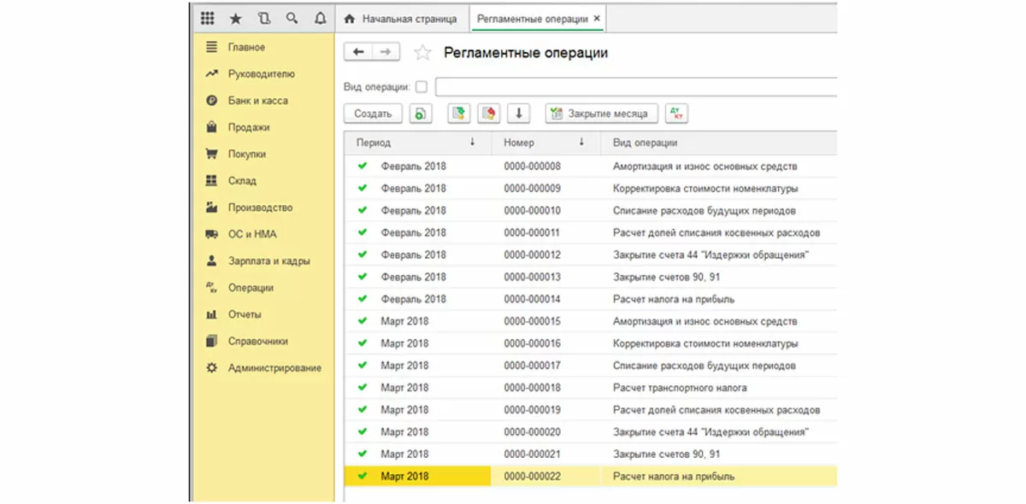The height and width of the screenshot is (504, 1026).
Task: Click the Дт/Кт postings icon button
Action: click(x=676, y=114)
